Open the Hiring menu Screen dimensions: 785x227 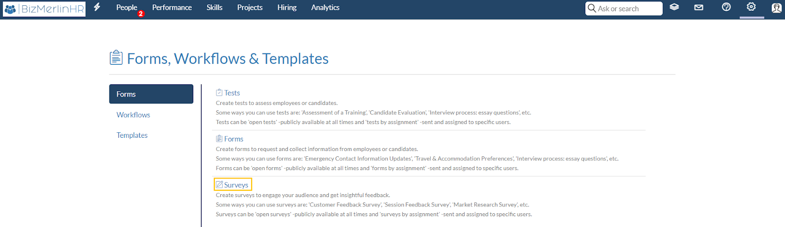pos(287,7)
